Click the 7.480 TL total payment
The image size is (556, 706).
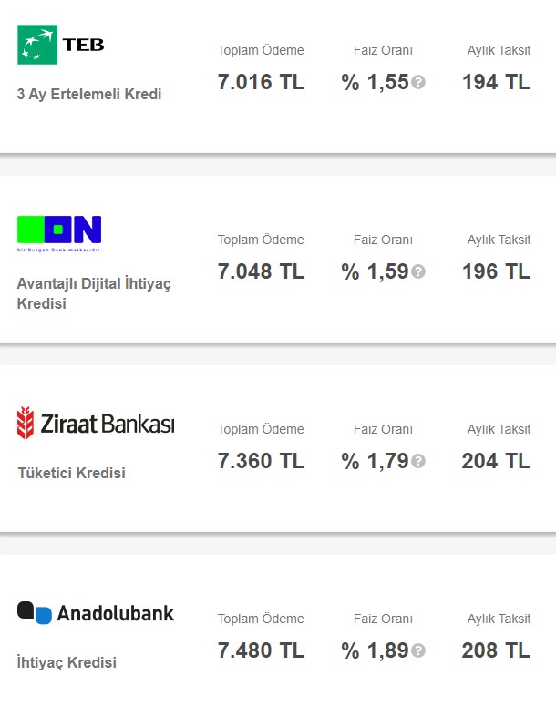(262, 651)
